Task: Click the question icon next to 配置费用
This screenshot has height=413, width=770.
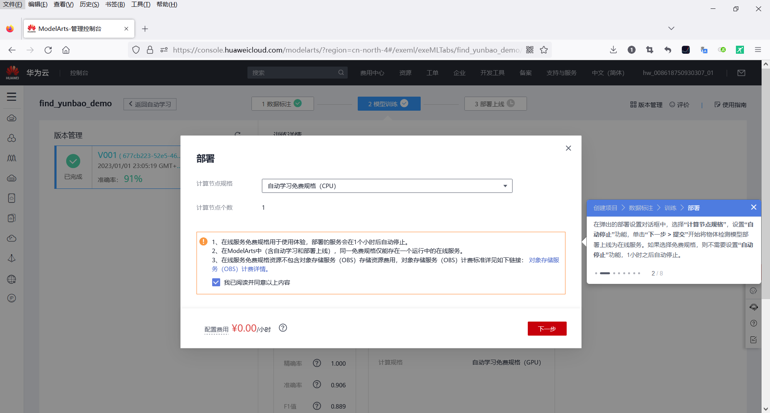Action: 283,328
